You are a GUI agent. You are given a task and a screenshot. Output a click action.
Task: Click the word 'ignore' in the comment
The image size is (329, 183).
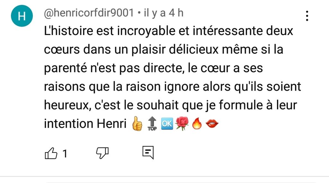182,87
